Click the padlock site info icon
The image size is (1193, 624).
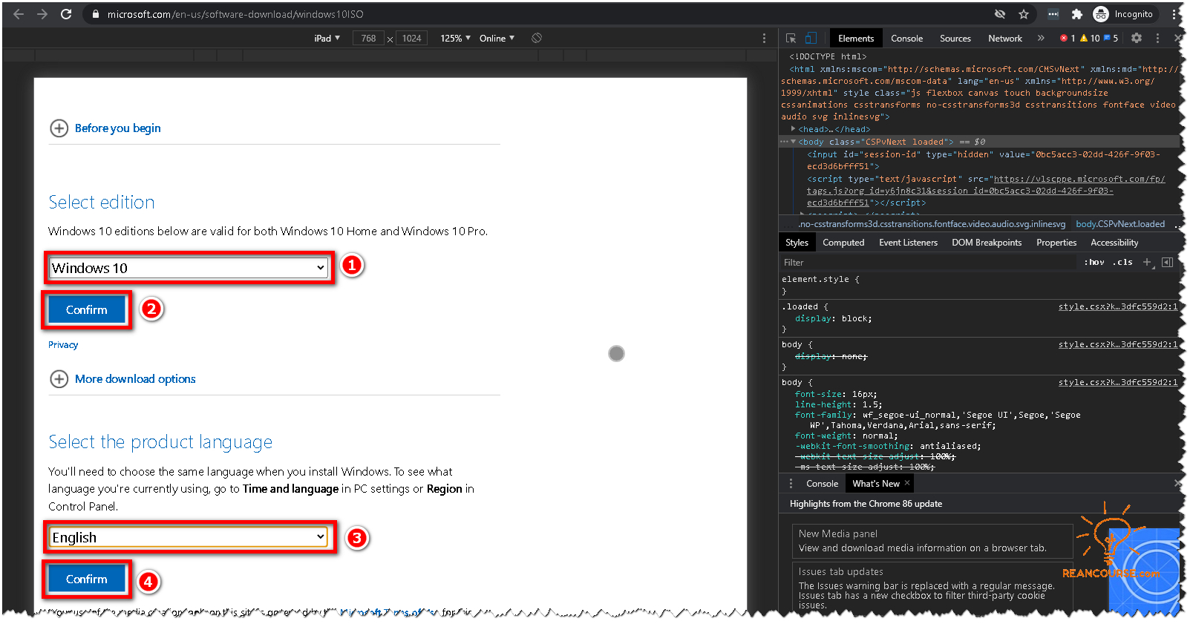click(x=96, y=14)
